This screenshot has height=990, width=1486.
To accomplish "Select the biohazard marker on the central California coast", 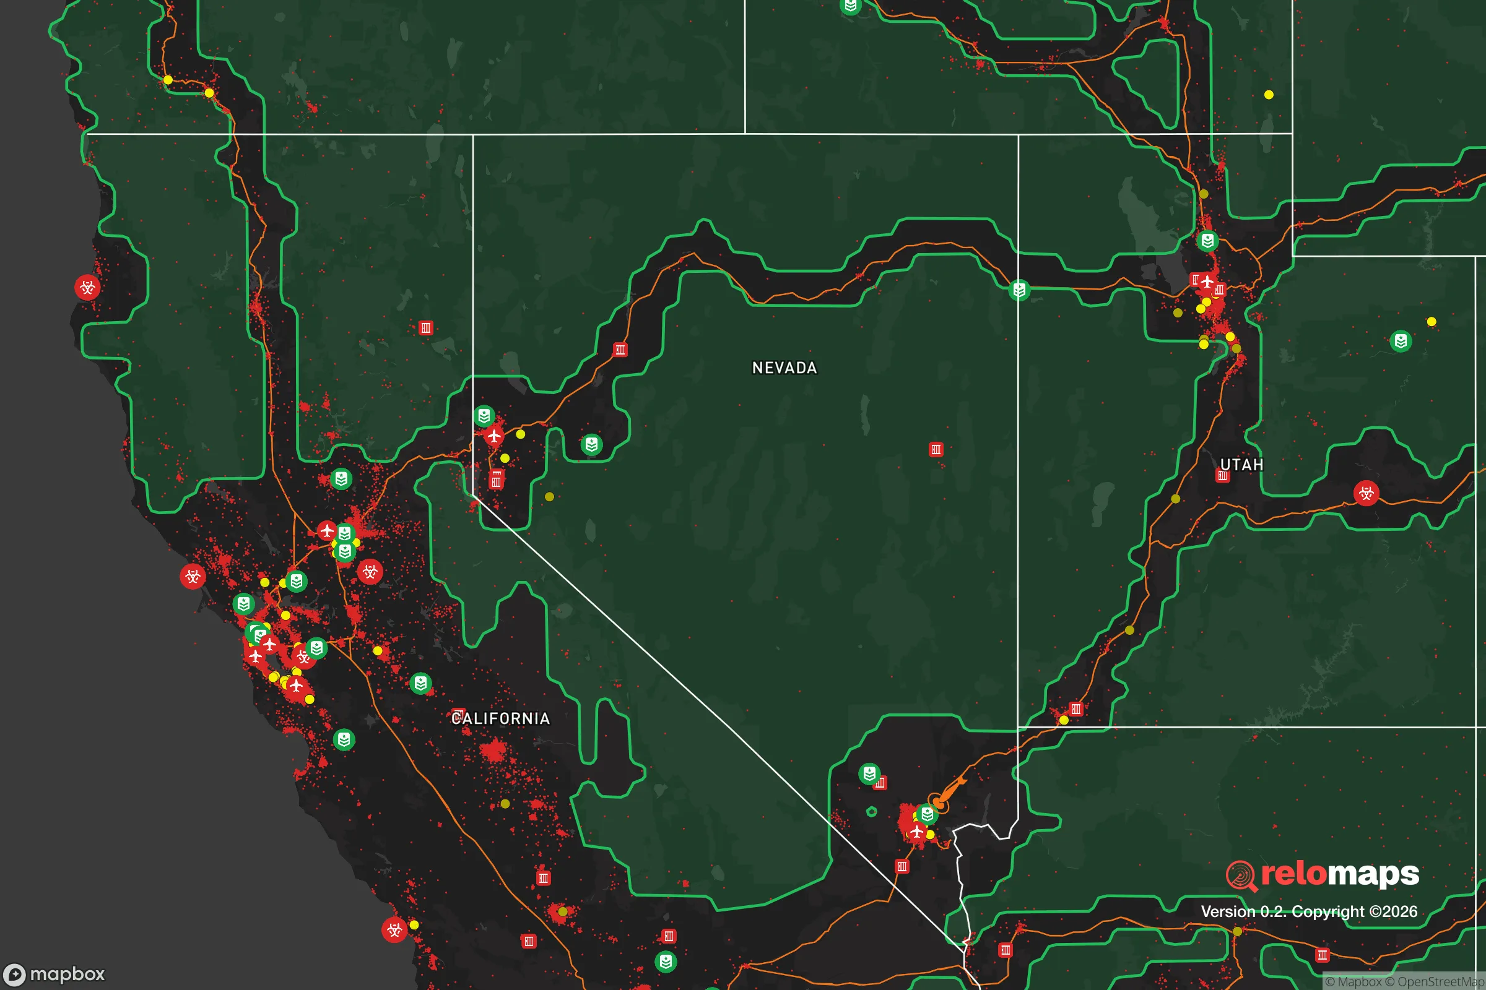I will (x=394, y=929).
